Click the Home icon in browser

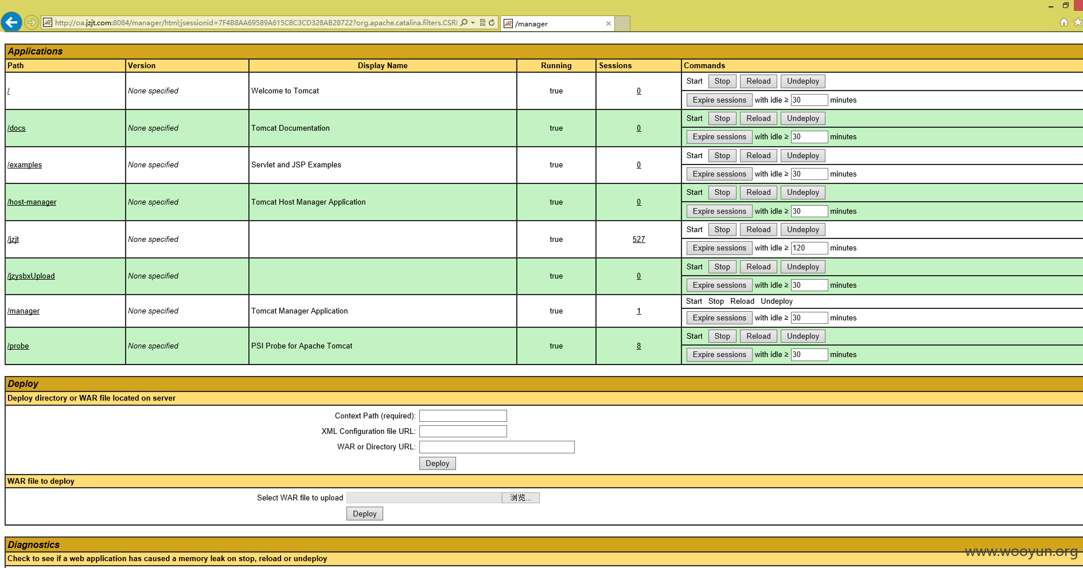[1064, 22]
